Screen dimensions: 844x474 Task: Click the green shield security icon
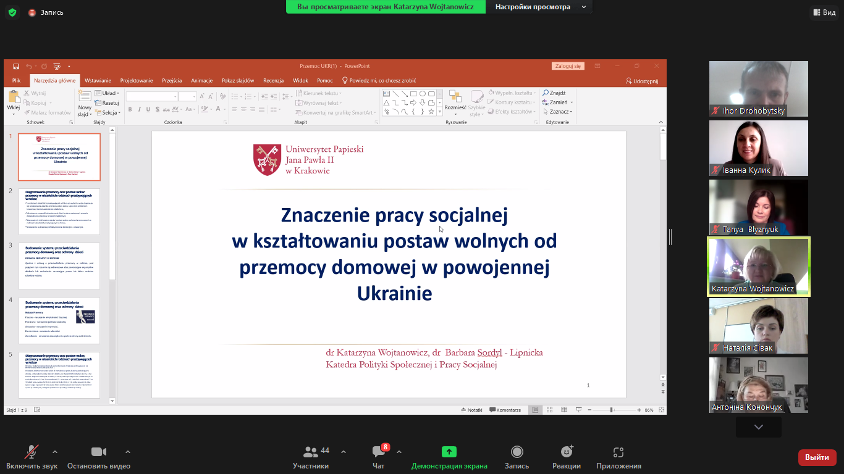pos(12,12)
